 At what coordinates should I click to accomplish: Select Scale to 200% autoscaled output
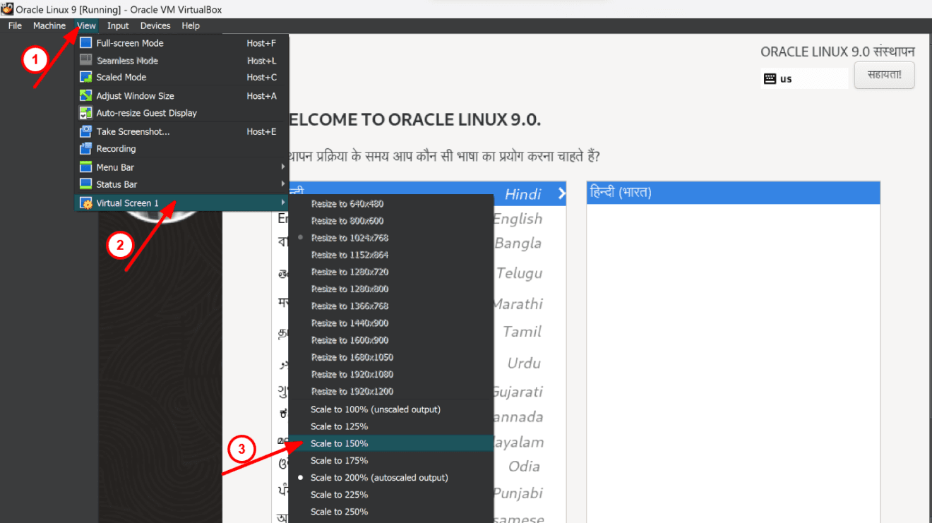(379, 478)
